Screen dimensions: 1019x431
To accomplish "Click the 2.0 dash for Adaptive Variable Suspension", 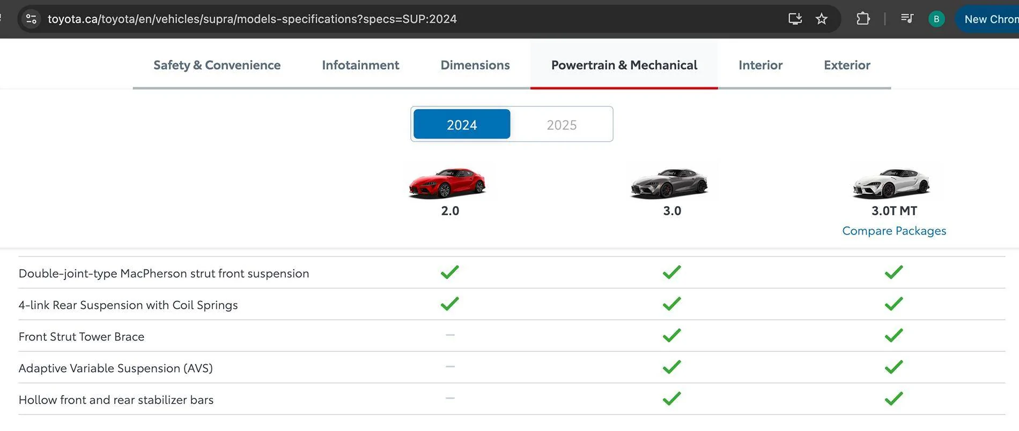I will tap(450, 367).
